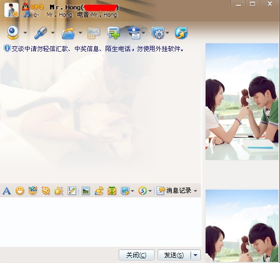Create discussion group with green plus icon
The height and width of the screenshot is (263, 280).
click(113, 33)
